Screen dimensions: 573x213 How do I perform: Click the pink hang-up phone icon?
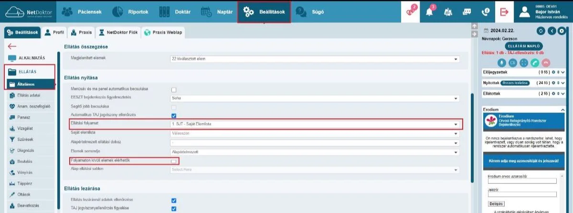point(546,62)
